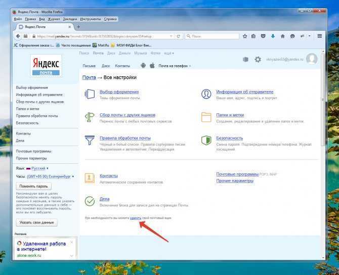This screenshot has height=275, width=339.
Task: Open the Закладки menu
Action: tap(70, 19)
